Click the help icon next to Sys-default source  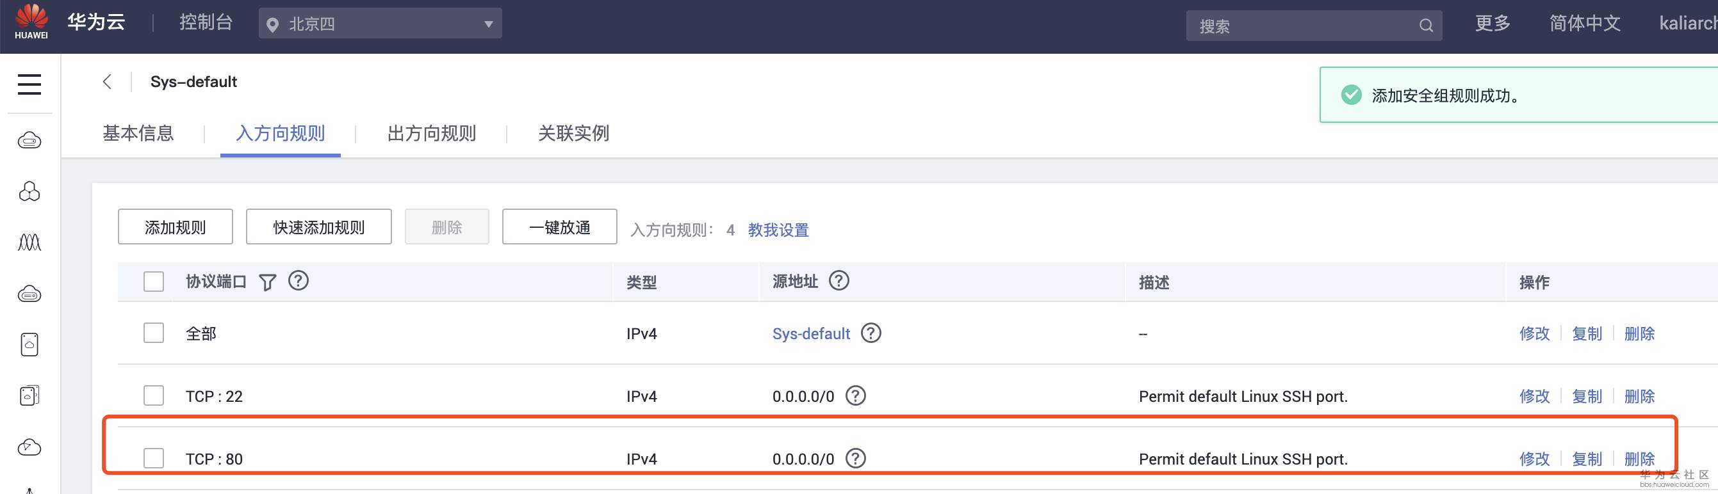(x=871, y=333)
